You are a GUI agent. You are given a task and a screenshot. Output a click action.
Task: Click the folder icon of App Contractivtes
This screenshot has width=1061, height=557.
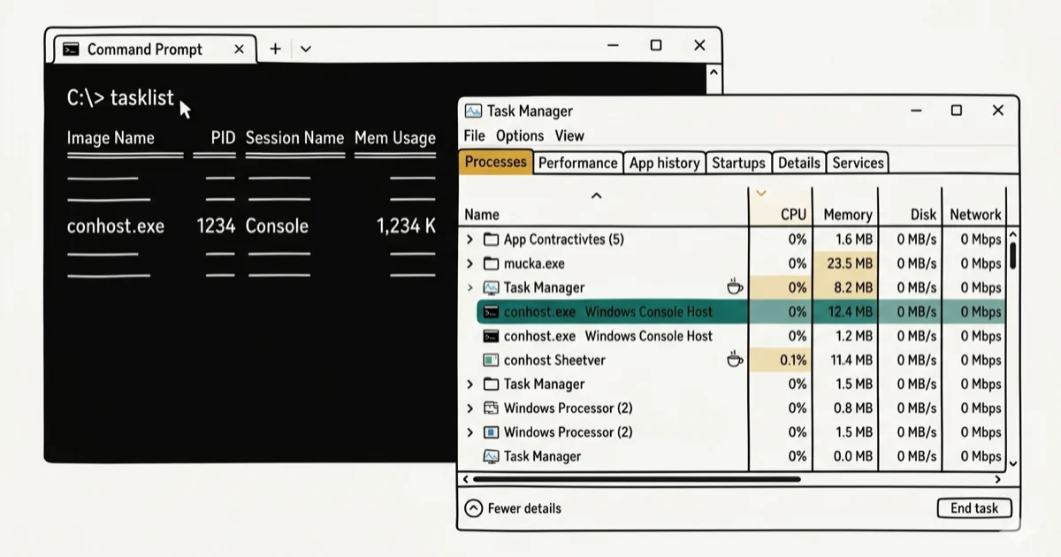click(x=491, y=240)
